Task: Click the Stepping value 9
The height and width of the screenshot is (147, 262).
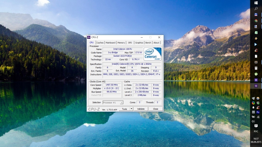Action: (156, 67)
